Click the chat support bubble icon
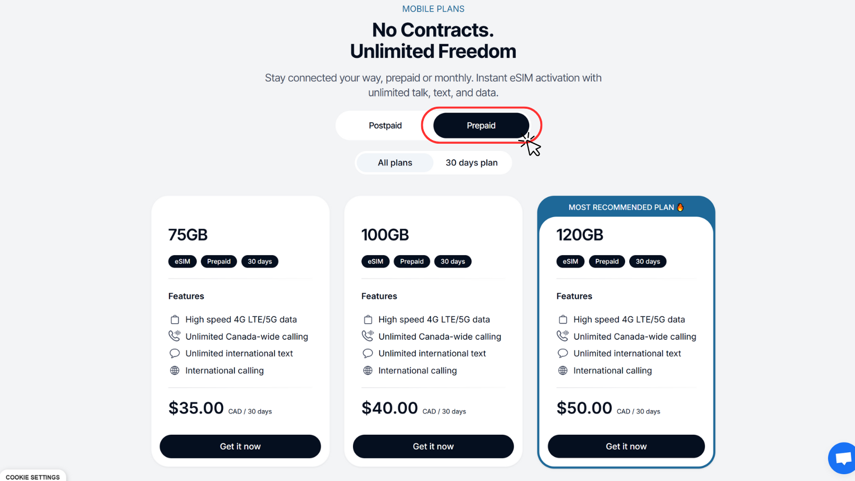 (842, 459)
